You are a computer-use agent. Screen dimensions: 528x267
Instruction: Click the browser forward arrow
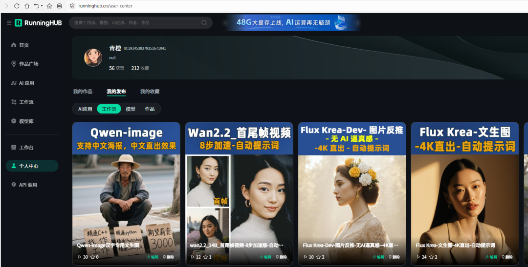(x=7, y=6)
